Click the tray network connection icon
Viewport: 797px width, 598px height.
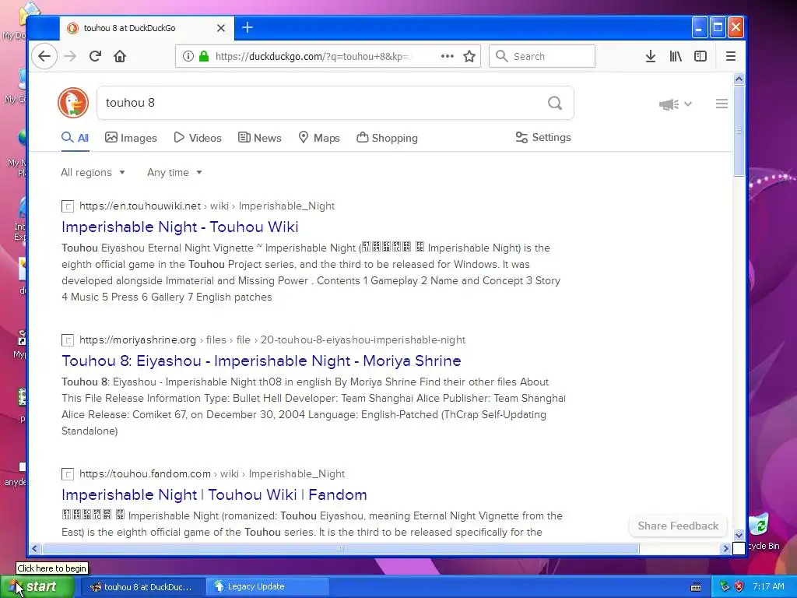(725, 586)
